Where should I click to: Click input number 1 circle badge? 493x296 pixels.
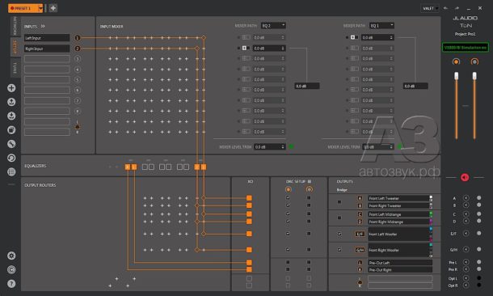coord(78,38)
